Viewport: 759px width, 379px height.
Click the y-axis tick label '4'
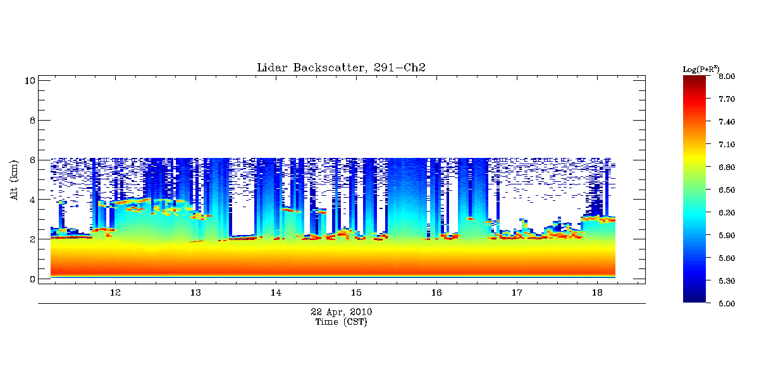pos(31,200)
